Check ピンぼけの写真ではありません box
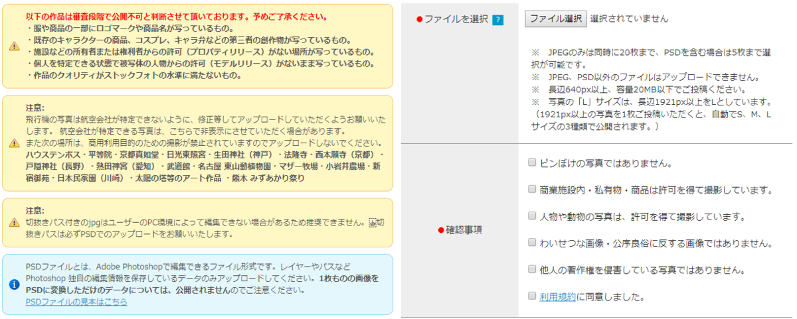This screenshot has width=797, height=319. (x=532, y=162)
